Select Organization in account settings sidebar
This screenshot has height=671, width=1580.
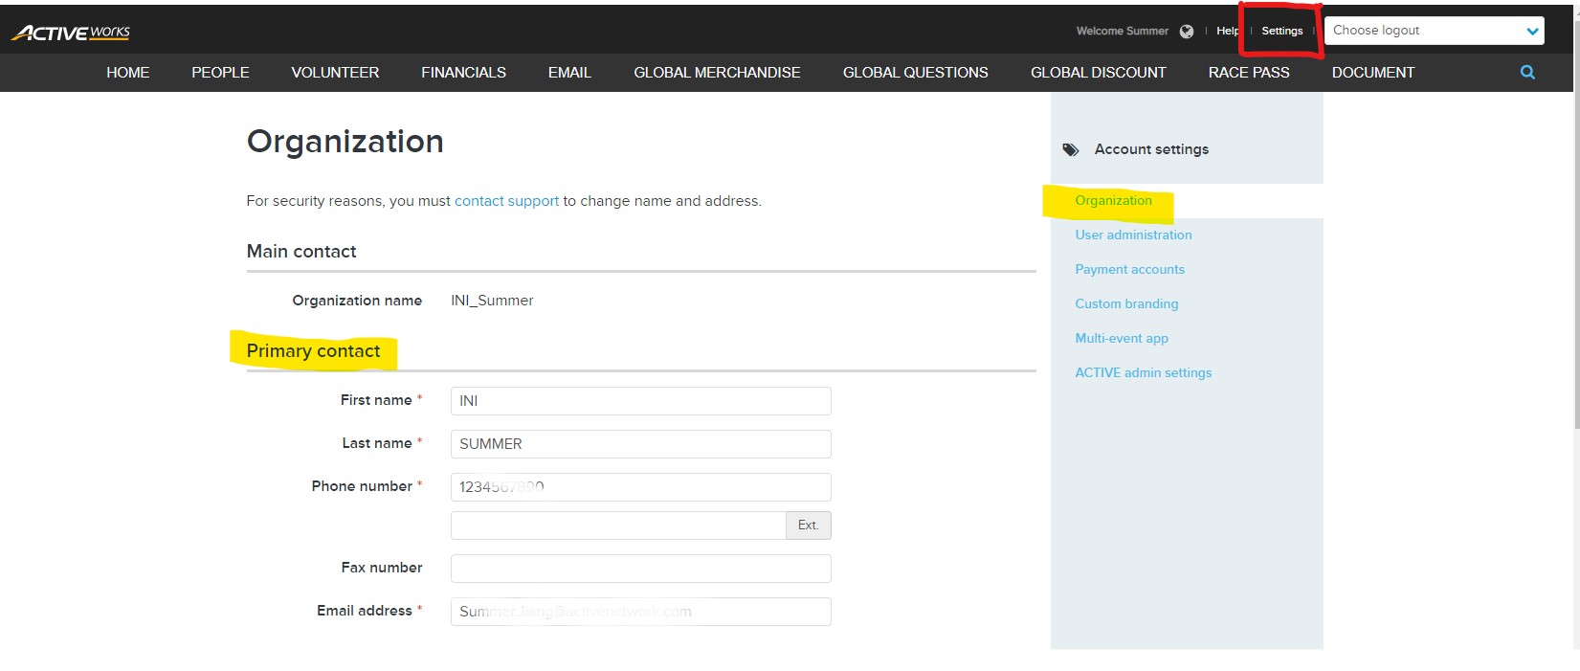point(1113,200)
